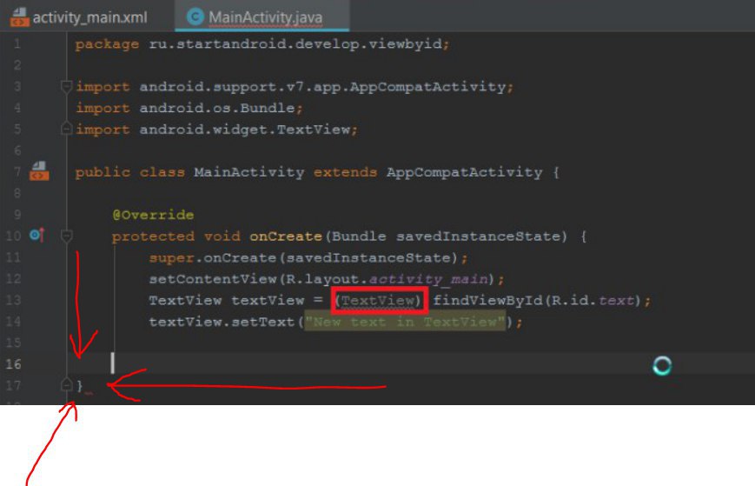Click the package name ru.startandroid.develop.viewbyid
Viewport: 755px width, 486px height.
295,43
